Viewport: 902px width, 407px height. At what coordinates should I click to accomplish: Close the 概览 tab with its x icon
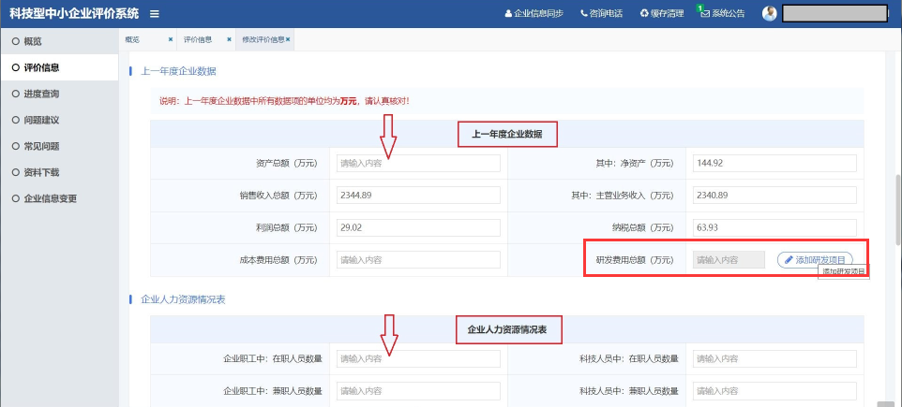click(x=170, y=40)
